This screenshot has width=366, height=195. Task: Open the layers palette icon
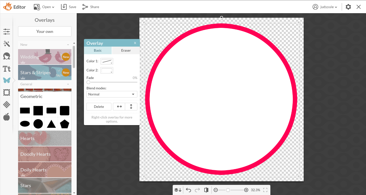click(x=178, y=190)
